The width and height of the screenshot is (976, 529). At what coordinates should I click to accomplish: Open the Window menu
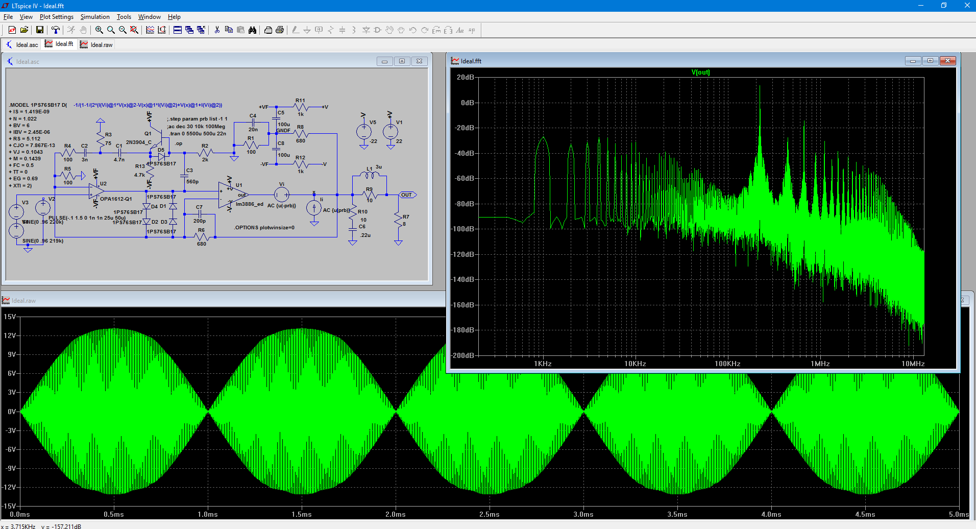[x=150, y=17]
